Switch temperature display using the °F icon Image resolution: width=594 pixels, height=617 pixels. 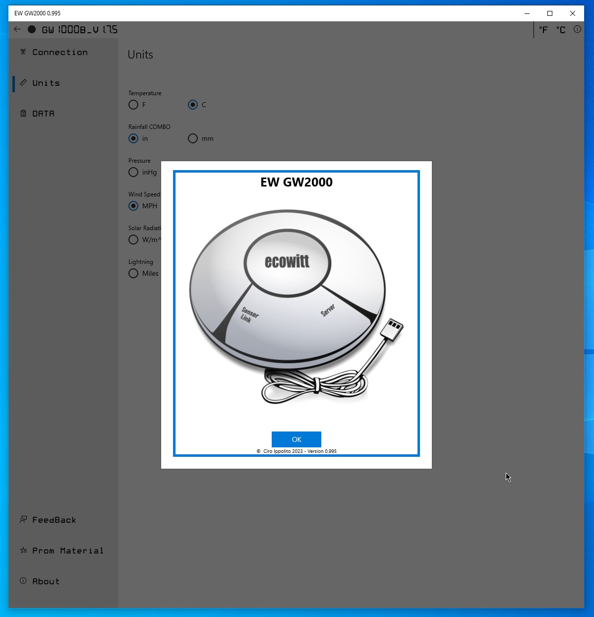tap(543, 30)
